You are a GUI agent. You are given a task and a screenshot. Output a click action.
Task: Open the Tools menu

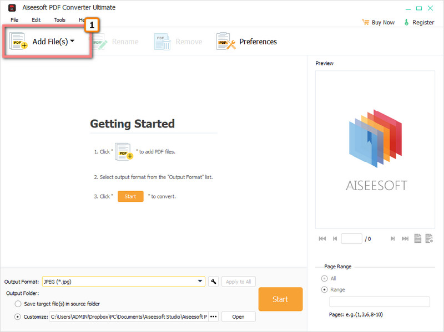tap(59, 20)
